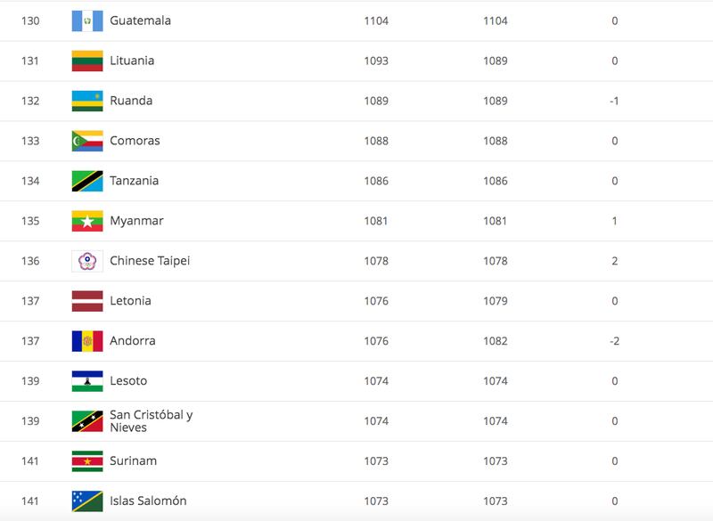Image resolution: width=713 pixels, height=521 pixels.
Task: Click the rank number 130 cell
Action: [x=30, y=20]
